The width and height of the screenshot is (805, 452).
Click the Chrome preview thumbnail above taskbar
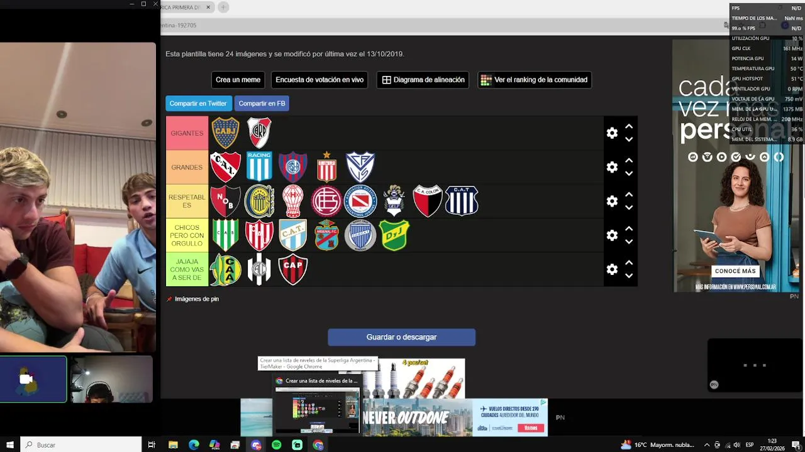coord(317,410)
